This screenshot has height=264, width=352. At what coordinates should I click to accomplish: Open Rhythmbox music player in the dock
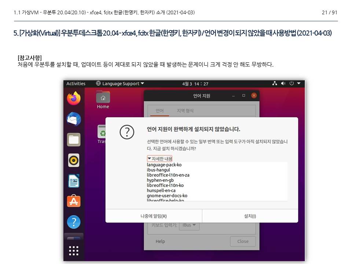click(x=74, y=160)
